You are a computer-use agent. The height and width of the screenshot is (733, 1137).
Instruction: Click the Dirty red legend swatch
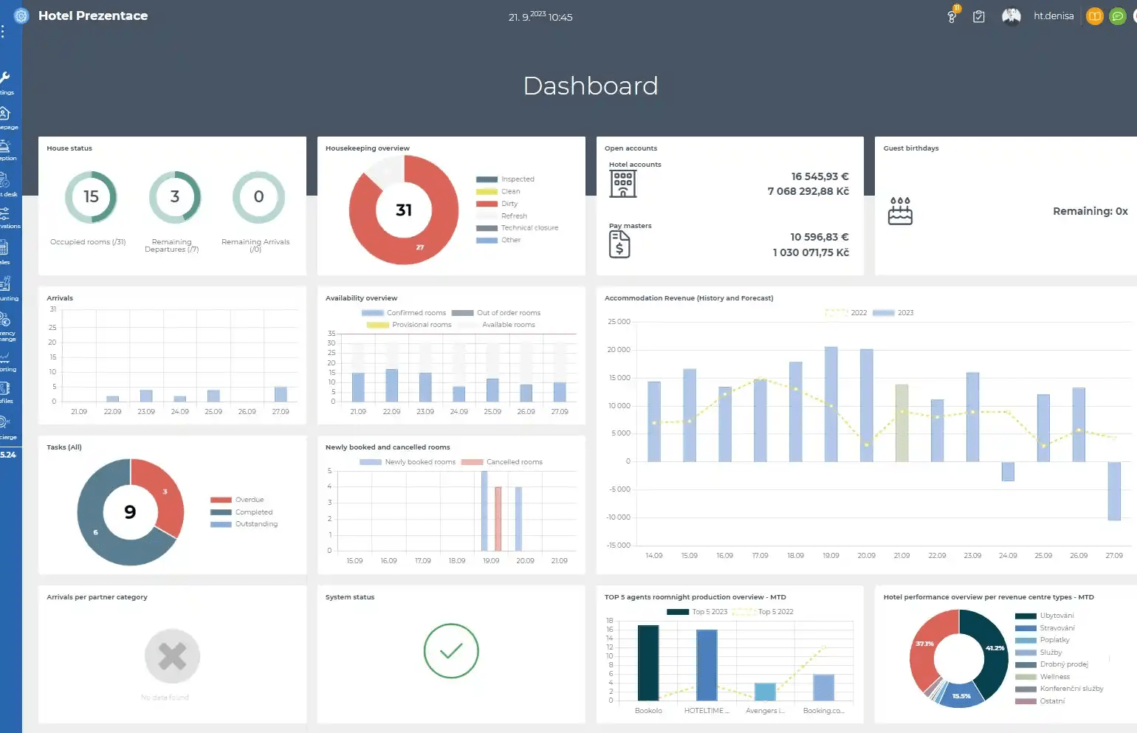[487, 204]
